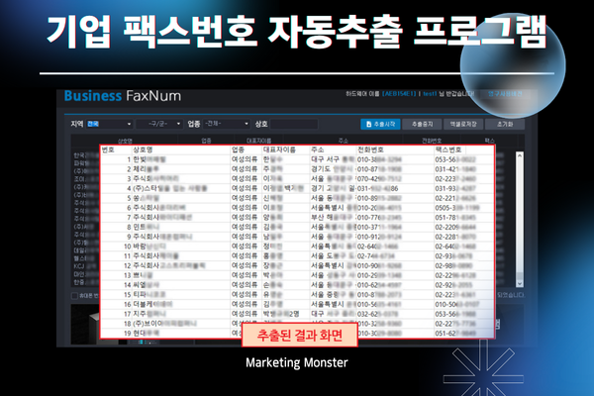Save results with the 엑셀로저장 button
594x396 pixels.
point(463,124)
